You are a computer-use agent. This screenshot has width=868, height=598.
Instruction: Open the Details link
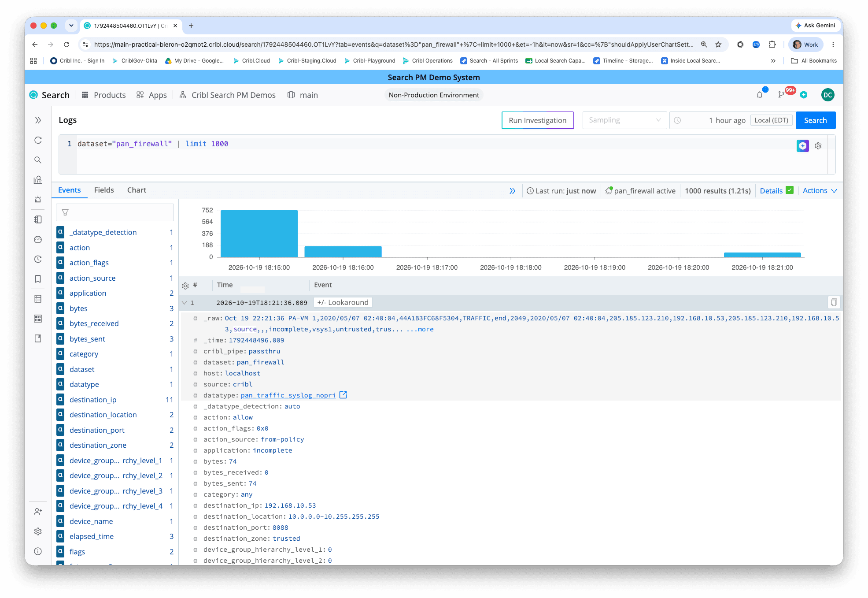pos(771,191)
